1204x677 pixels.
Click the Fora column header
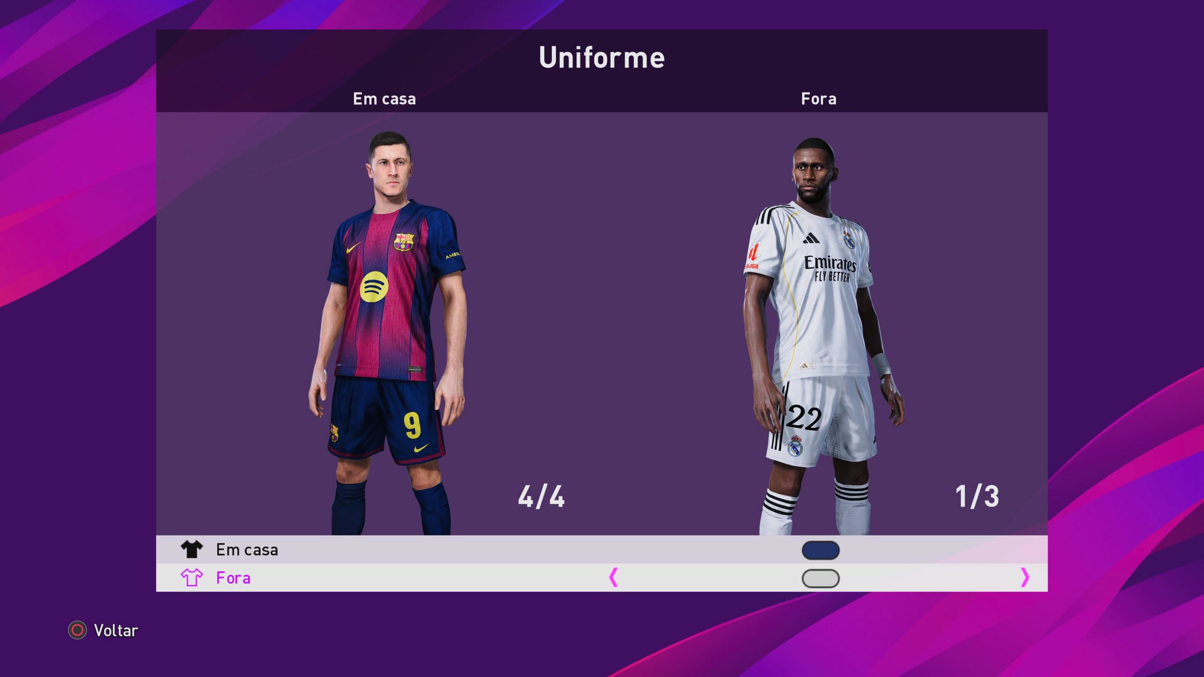(x=819, y=99)
